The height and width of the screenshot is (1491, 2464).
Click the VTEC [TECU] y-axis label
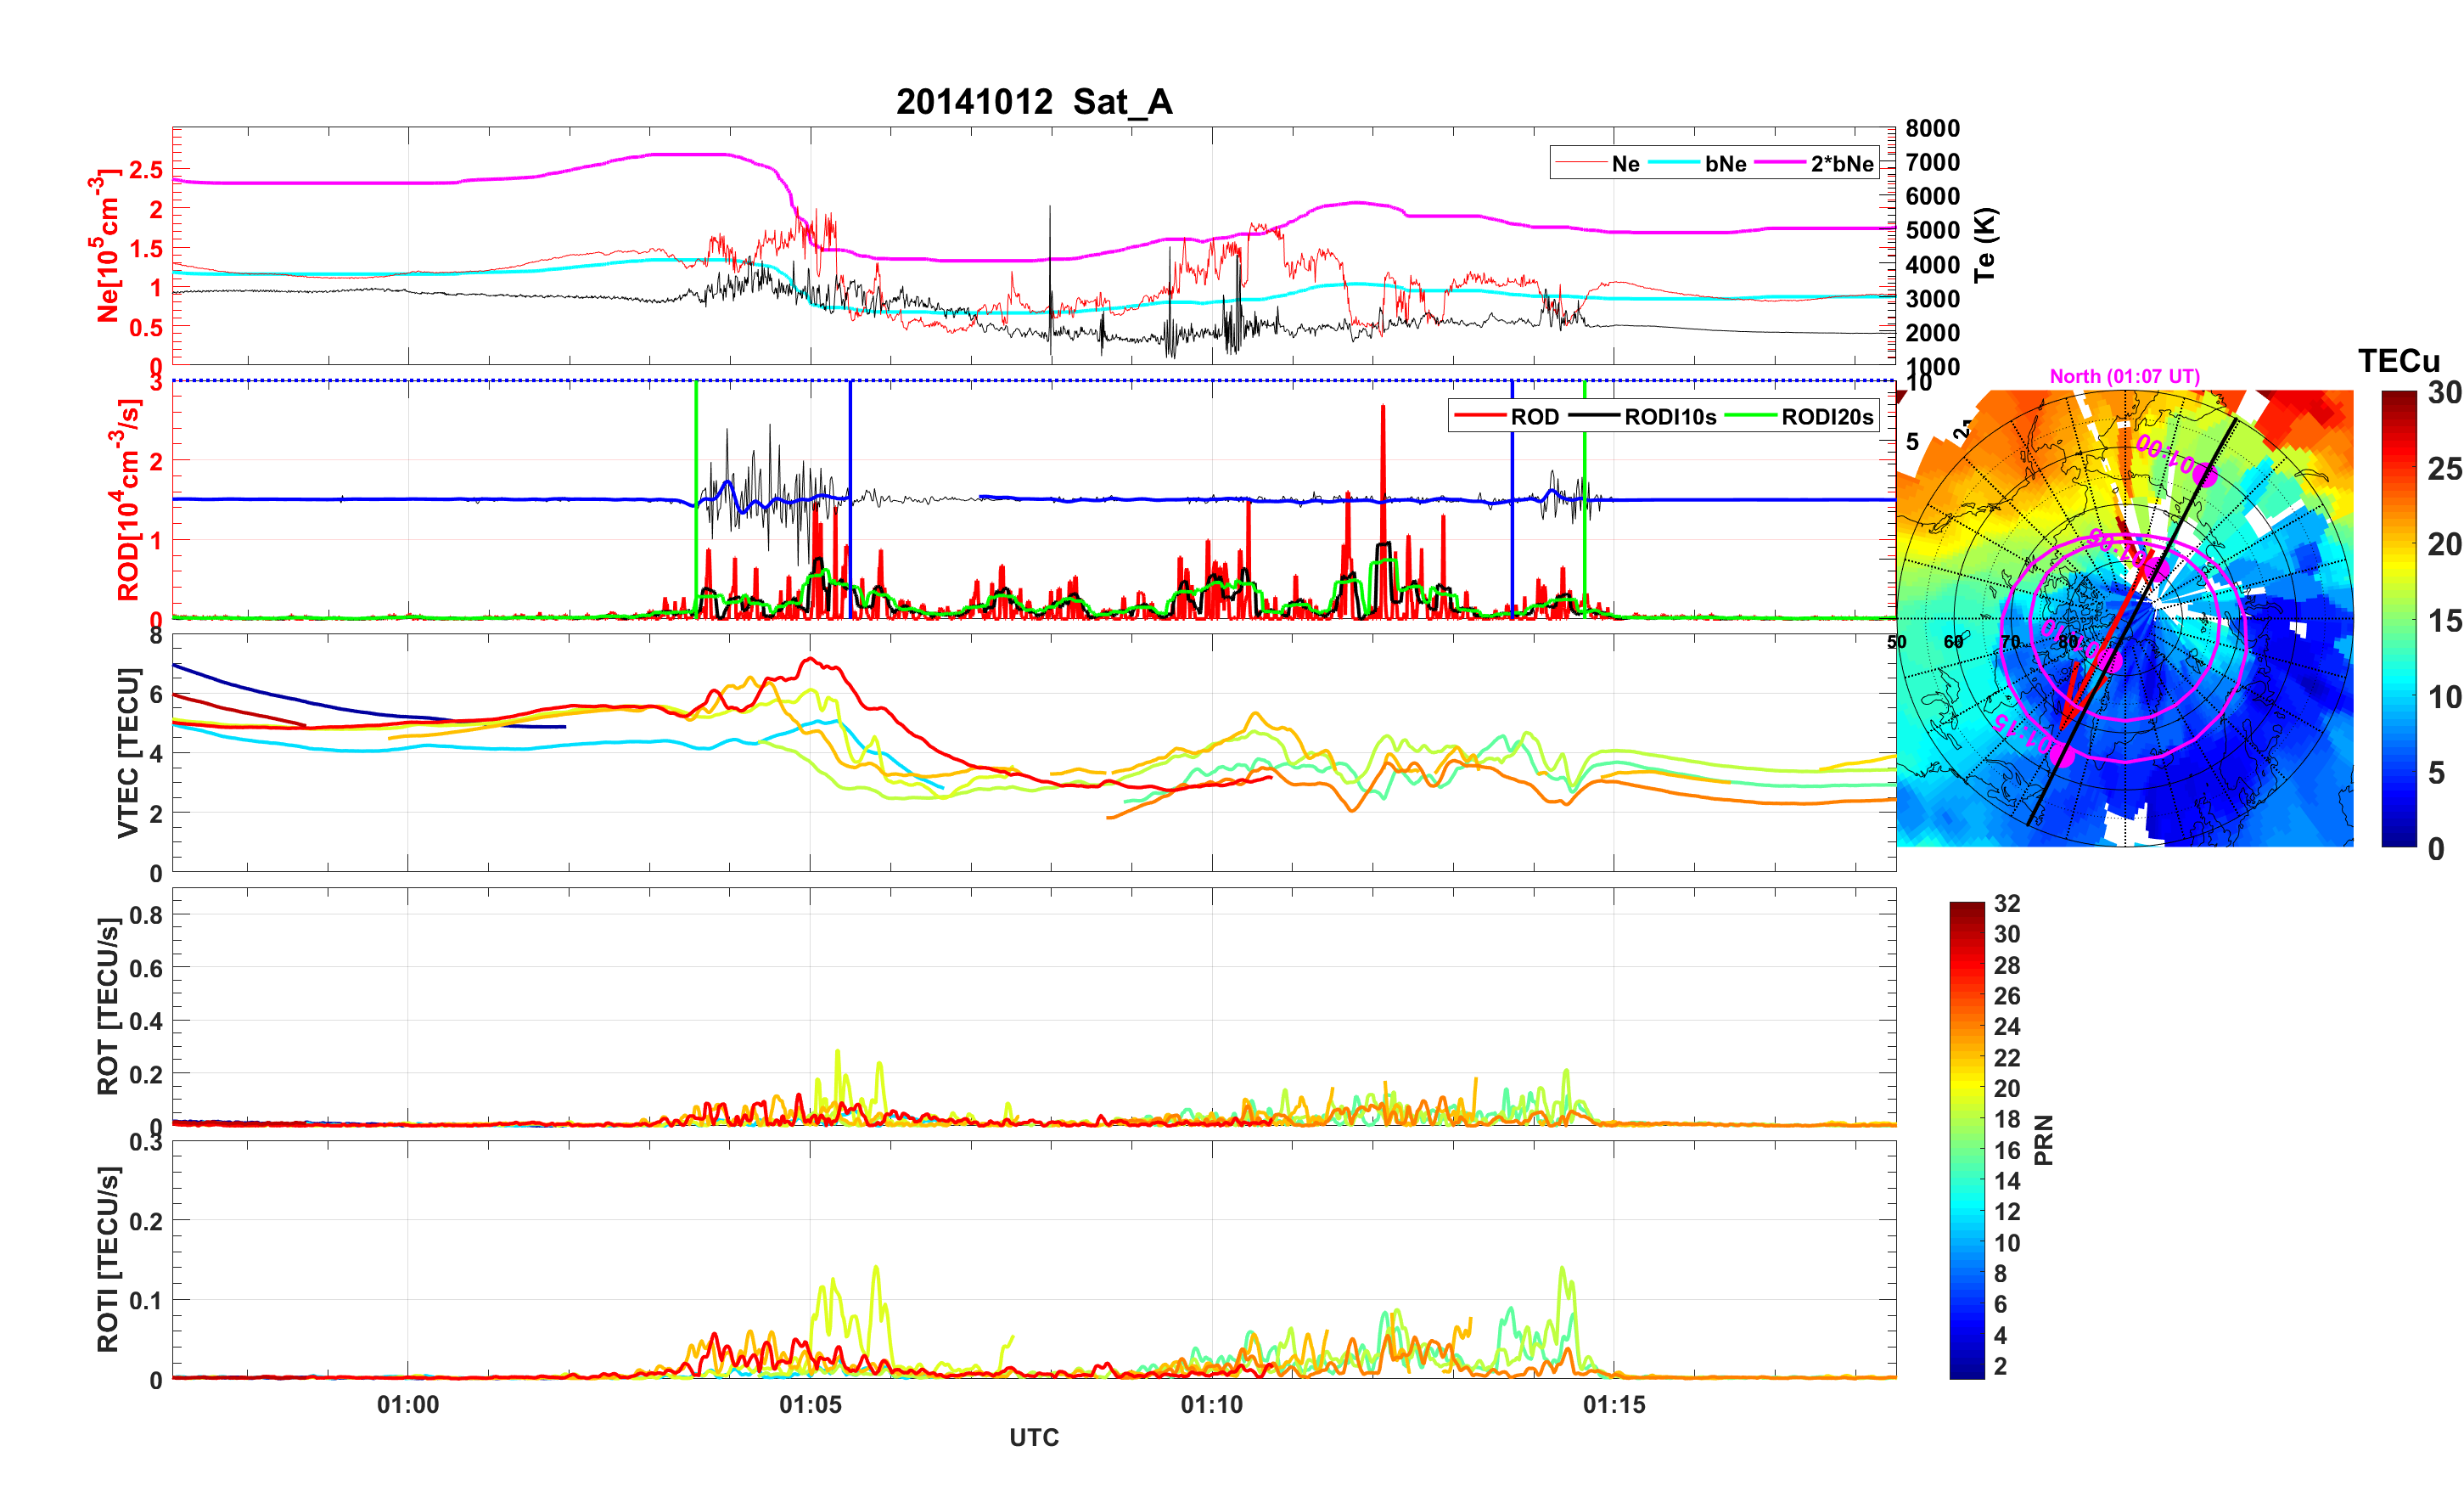[128, 752]
